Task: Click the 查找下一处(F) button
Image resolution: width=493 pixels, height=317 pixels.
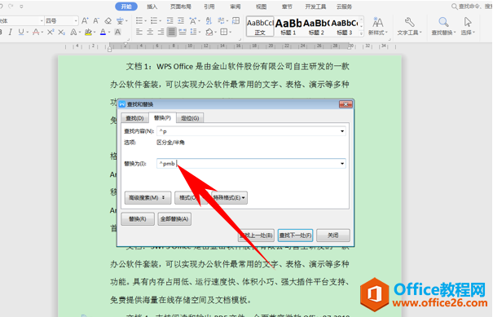Action: click(295, 236)
